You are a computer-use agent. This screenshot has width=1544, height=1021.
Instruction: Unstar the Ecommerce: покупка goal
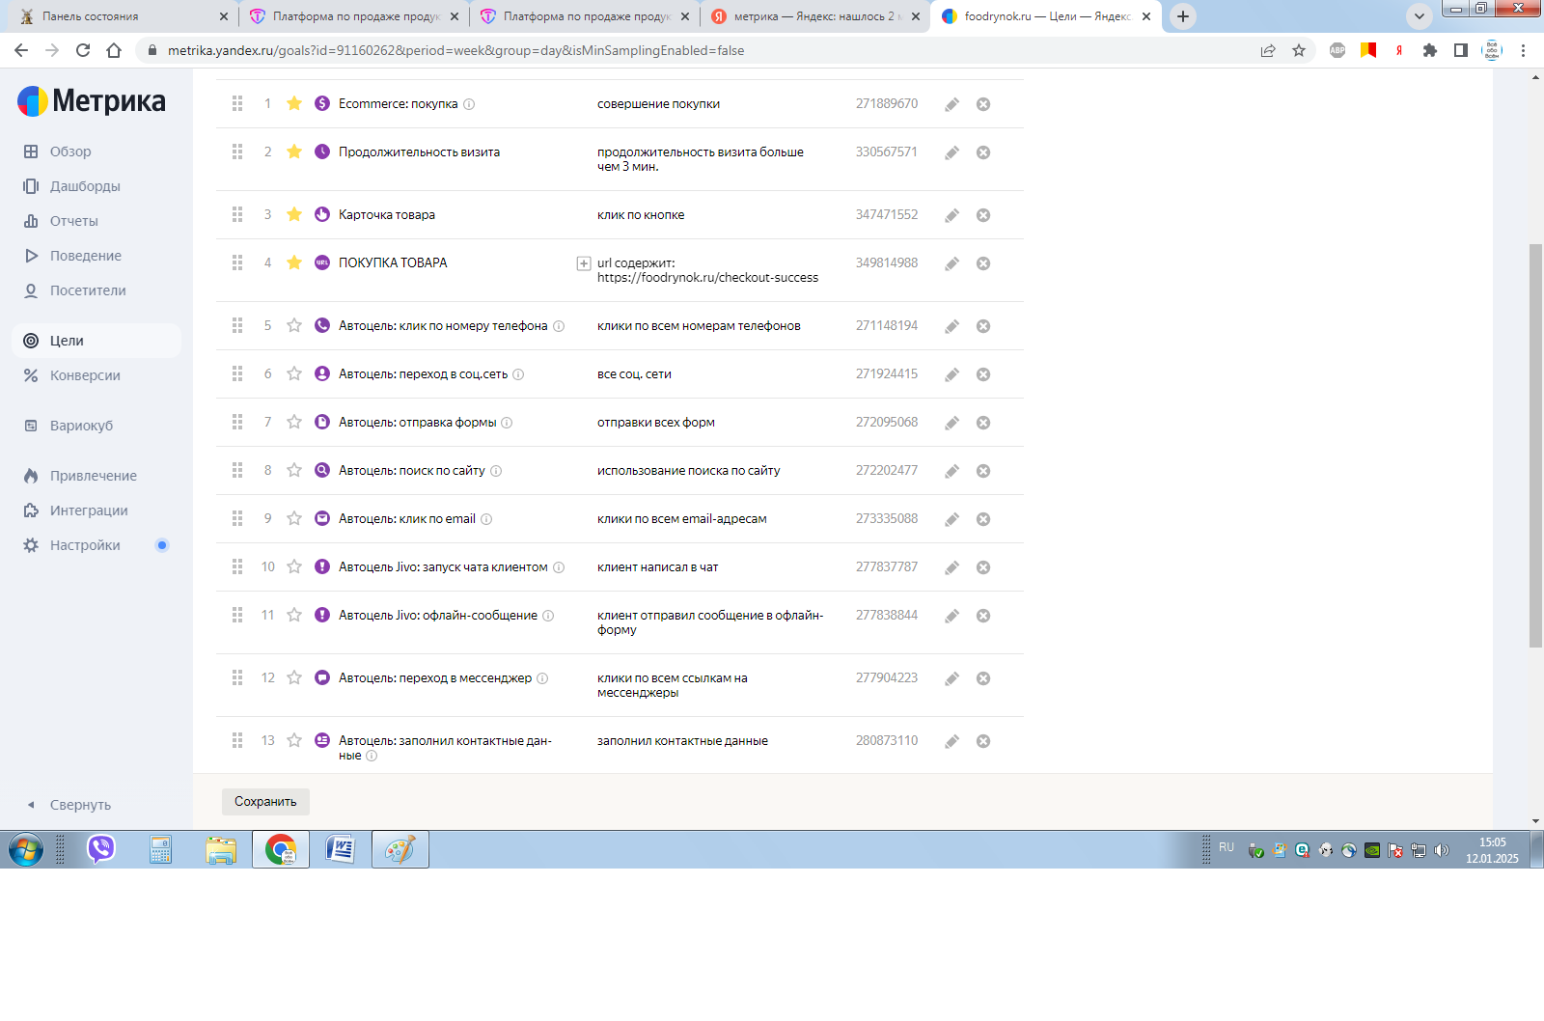pos(294,103)
